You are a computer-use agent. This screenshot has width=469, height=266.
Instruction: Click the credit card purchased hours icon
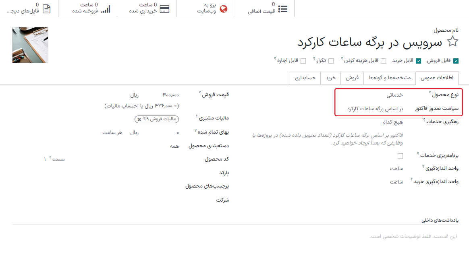tap(164, 9)
